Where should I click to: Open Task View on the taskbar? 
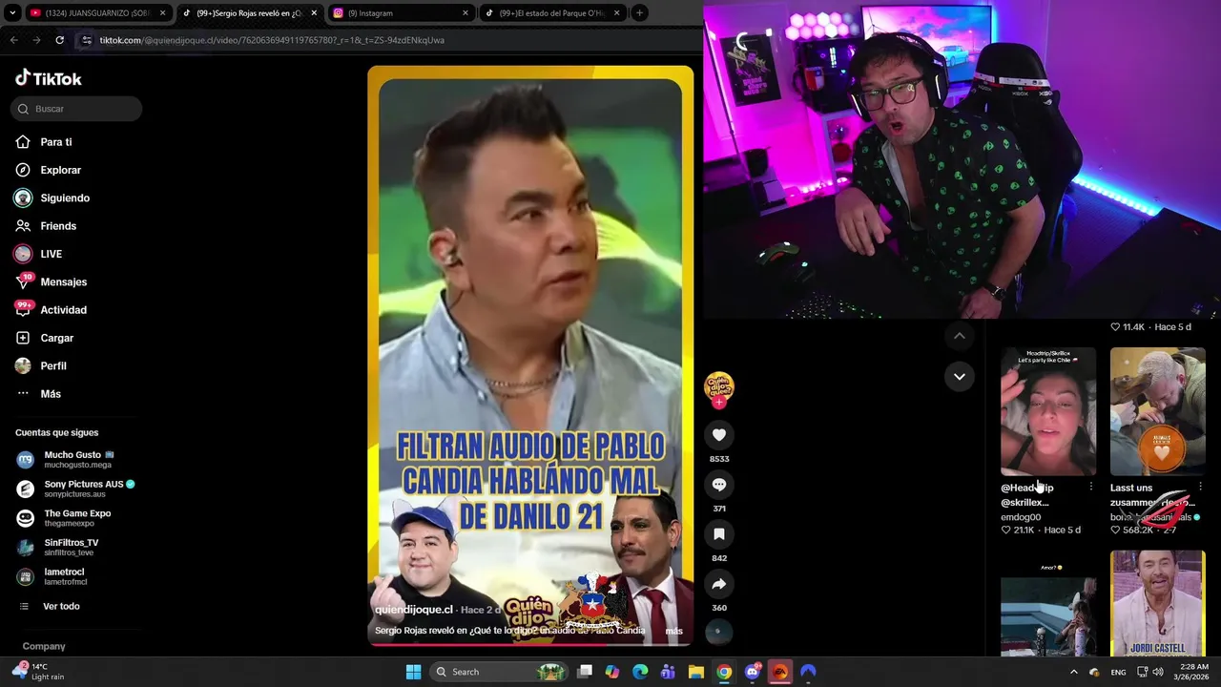[x=585, y=672]
